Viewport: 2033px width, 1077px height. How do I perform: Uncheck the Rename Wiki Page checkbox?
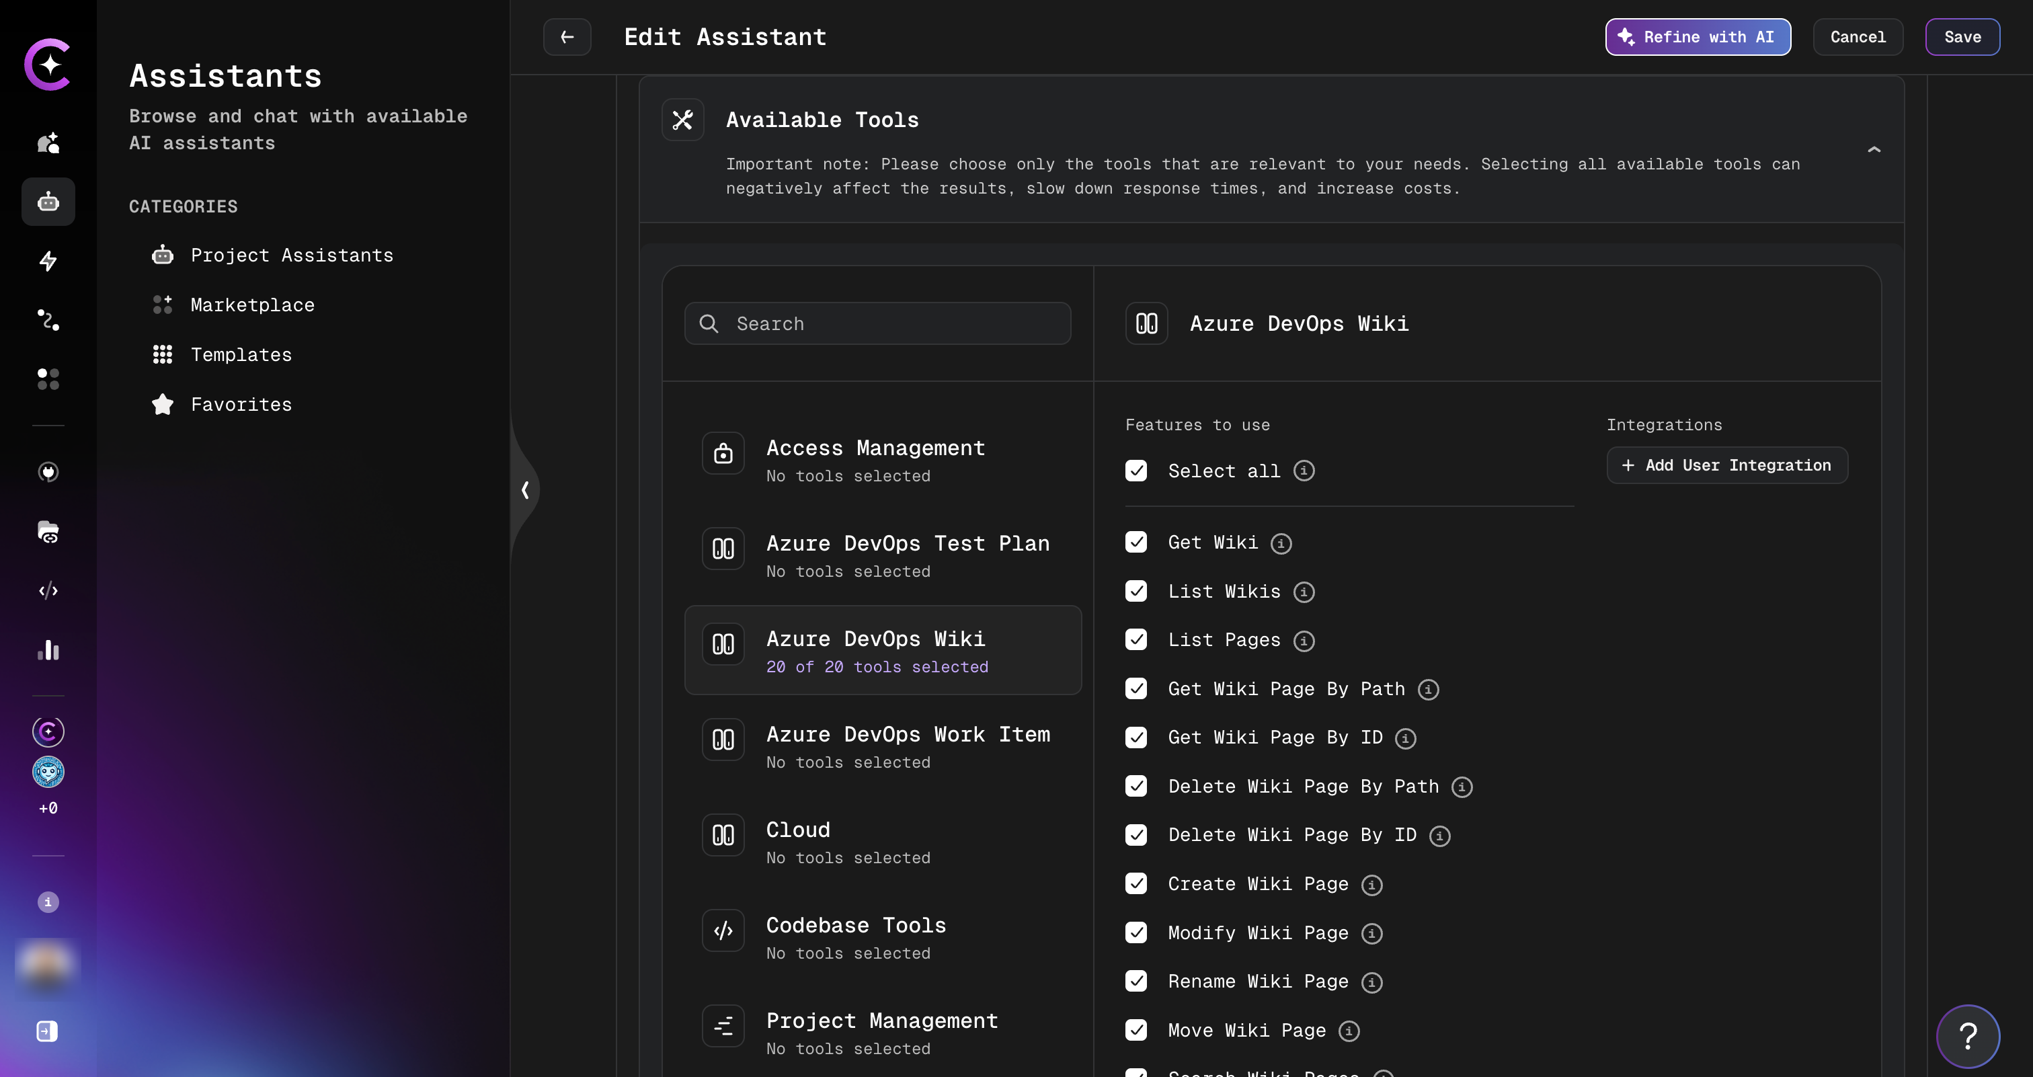pos(1136,982)
